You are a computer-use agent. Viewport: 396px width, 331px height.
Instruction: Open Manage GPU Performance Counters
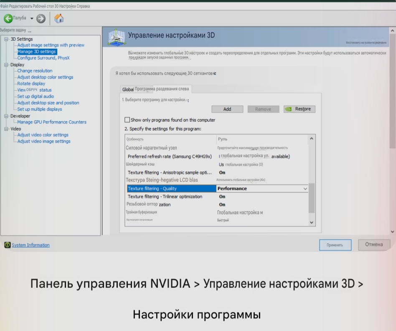[52, 122]
